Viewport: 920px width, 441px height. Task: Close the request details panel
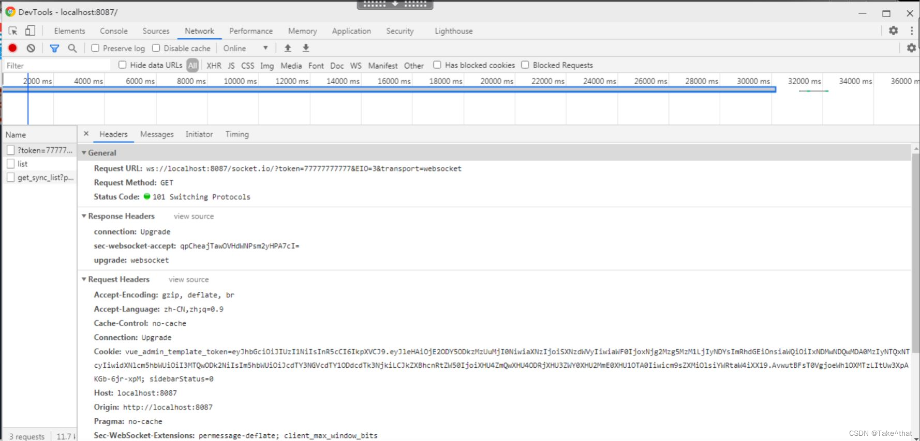(86, 134)
